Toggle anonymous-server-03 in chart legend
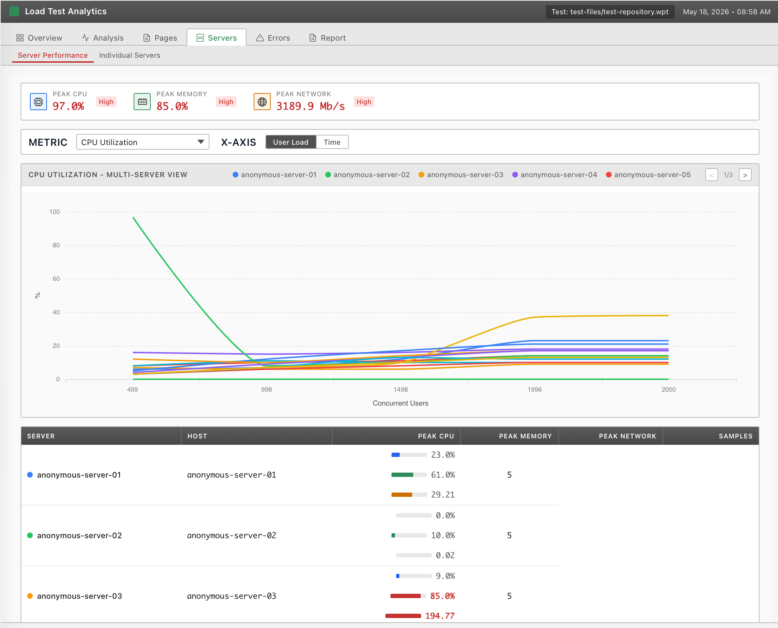The height and width of the screenshot is (628, 778). [461, 175]
